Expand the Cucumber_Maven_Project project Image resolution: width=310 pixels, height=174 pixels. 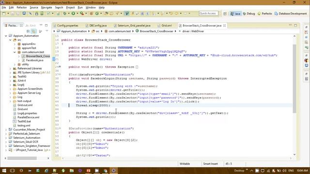[6, 130]
